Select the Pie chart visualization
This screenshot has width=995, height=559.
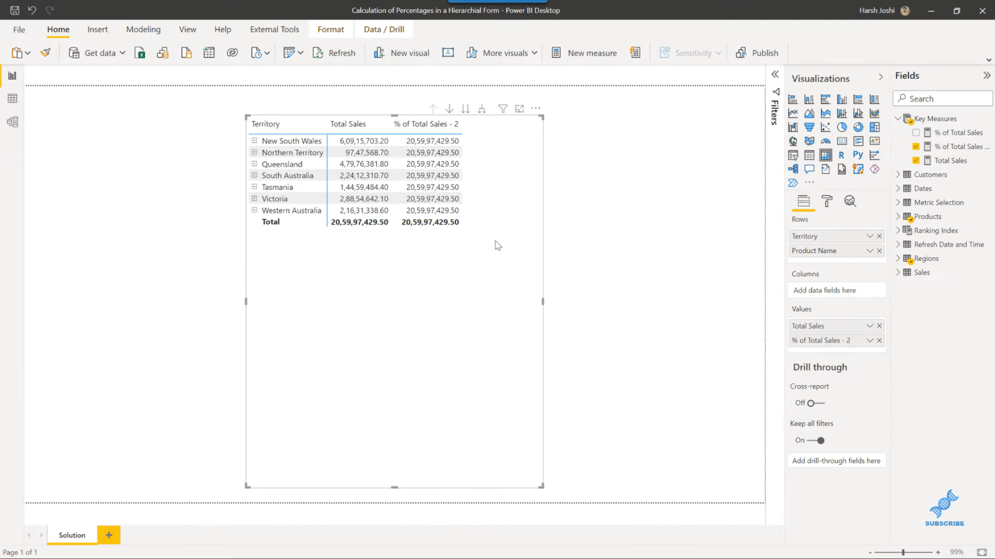[842, 127]
